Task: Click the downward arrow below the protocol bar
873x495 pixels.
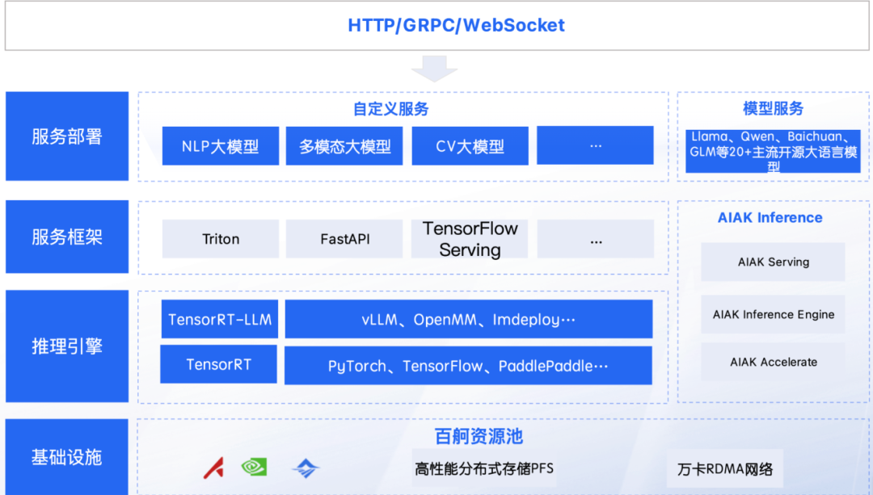Action: click(x=434, y=69)
